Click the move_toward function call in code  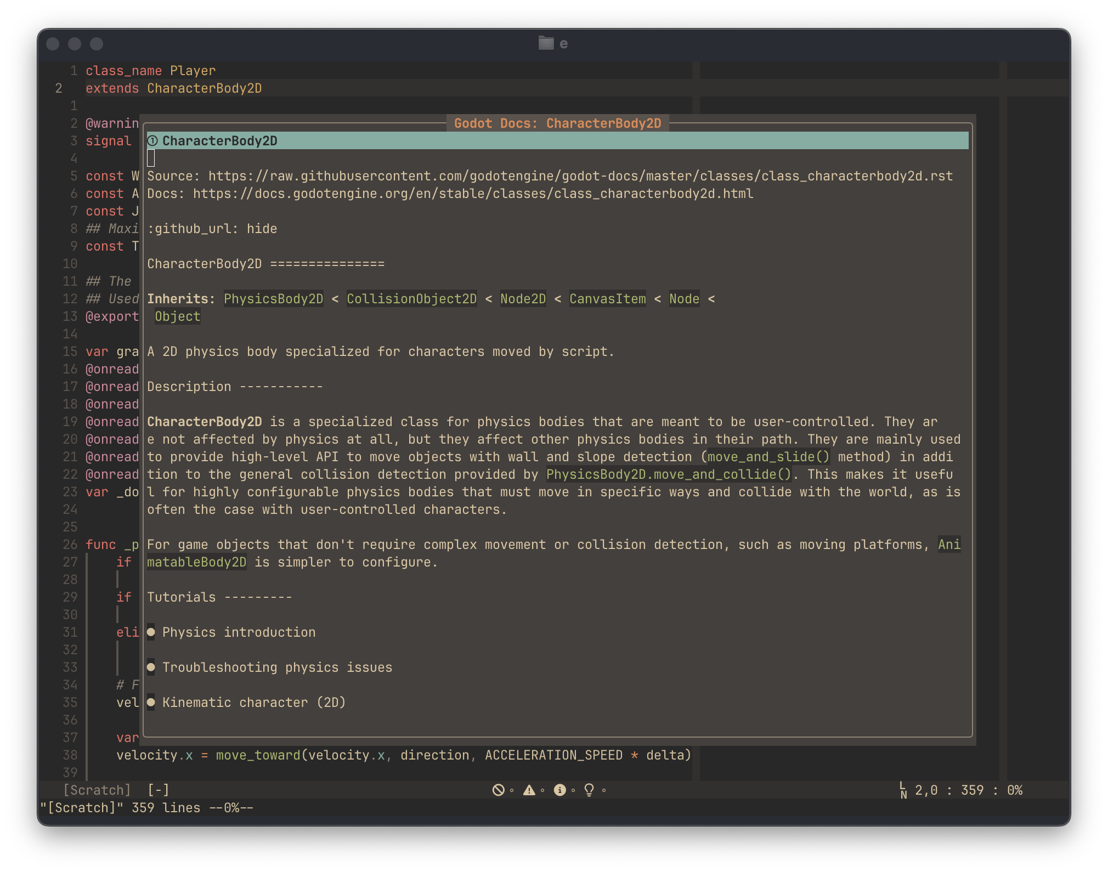click(258, 755)
